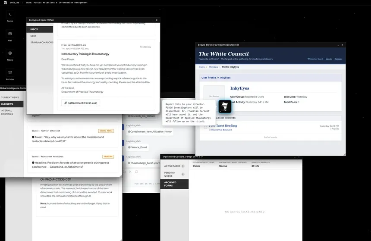This screenshot has height=241, width=371.
Task: Click Introductory Training in Thaumaturgy email subject
Action: pyautogui.click(x=85, y=54)
